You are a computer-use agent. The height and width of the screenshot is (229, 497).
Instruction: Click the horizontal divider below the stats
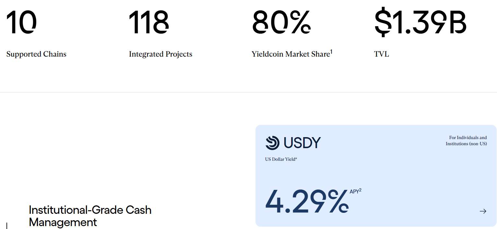pos(248,92)
